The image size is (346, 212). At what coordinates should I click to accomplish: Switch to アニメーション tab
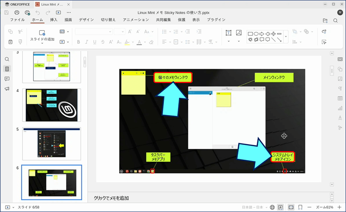coord(136,19)
